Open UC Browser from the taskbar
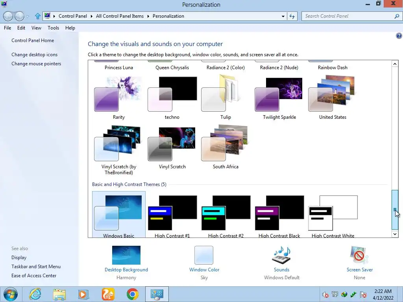 [x=108, y=294]
